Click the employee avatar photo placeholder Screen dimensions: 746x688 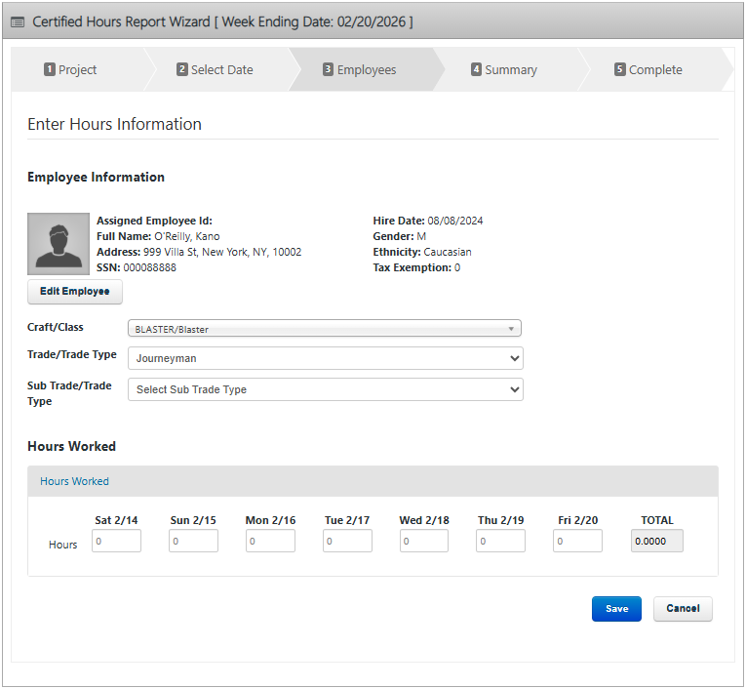[x=59, y=244]
